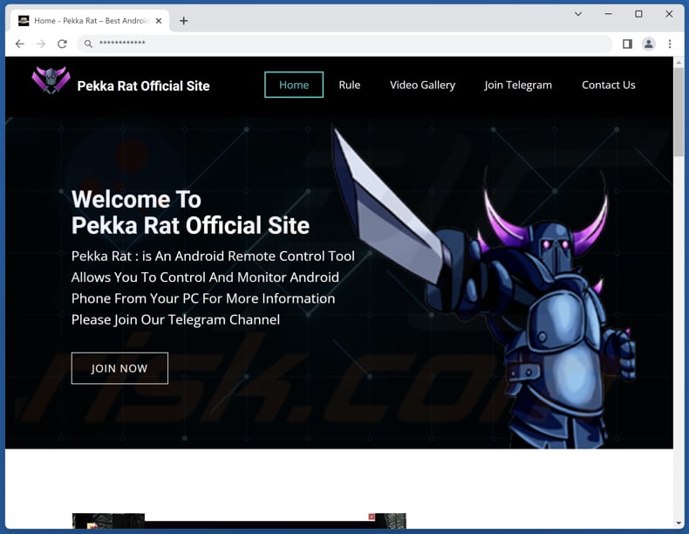Open the Rule menu item
The image size is (689, 534).
pos(350,85)
